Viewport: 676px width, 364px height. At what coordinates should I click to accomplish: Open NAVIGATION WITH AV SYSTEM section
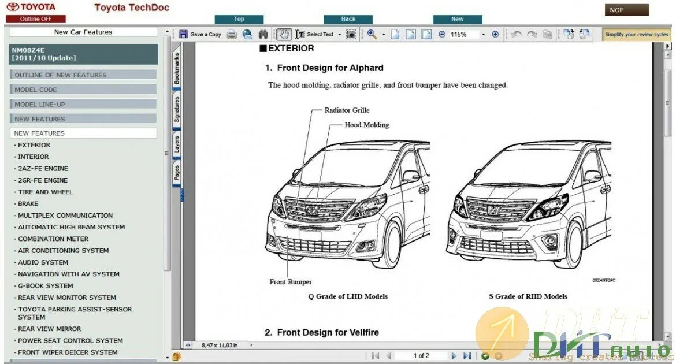[69, 274]
